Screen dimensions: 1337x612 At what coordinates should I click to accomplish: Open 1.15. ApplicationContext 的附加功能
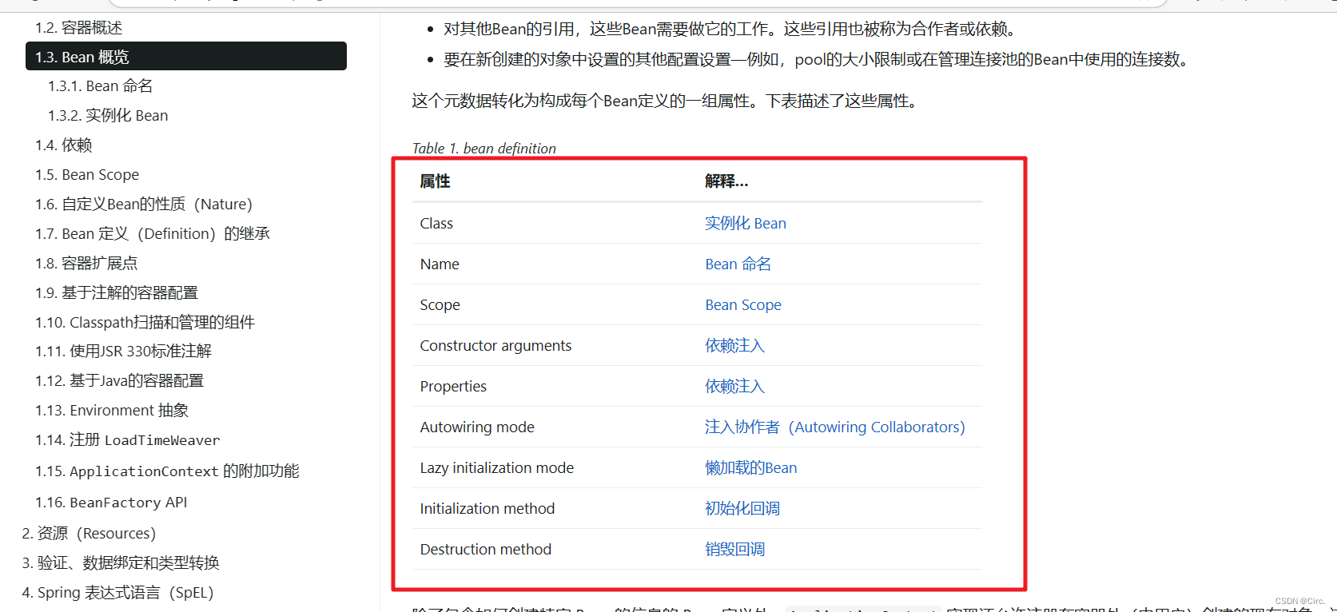(167, 471)
